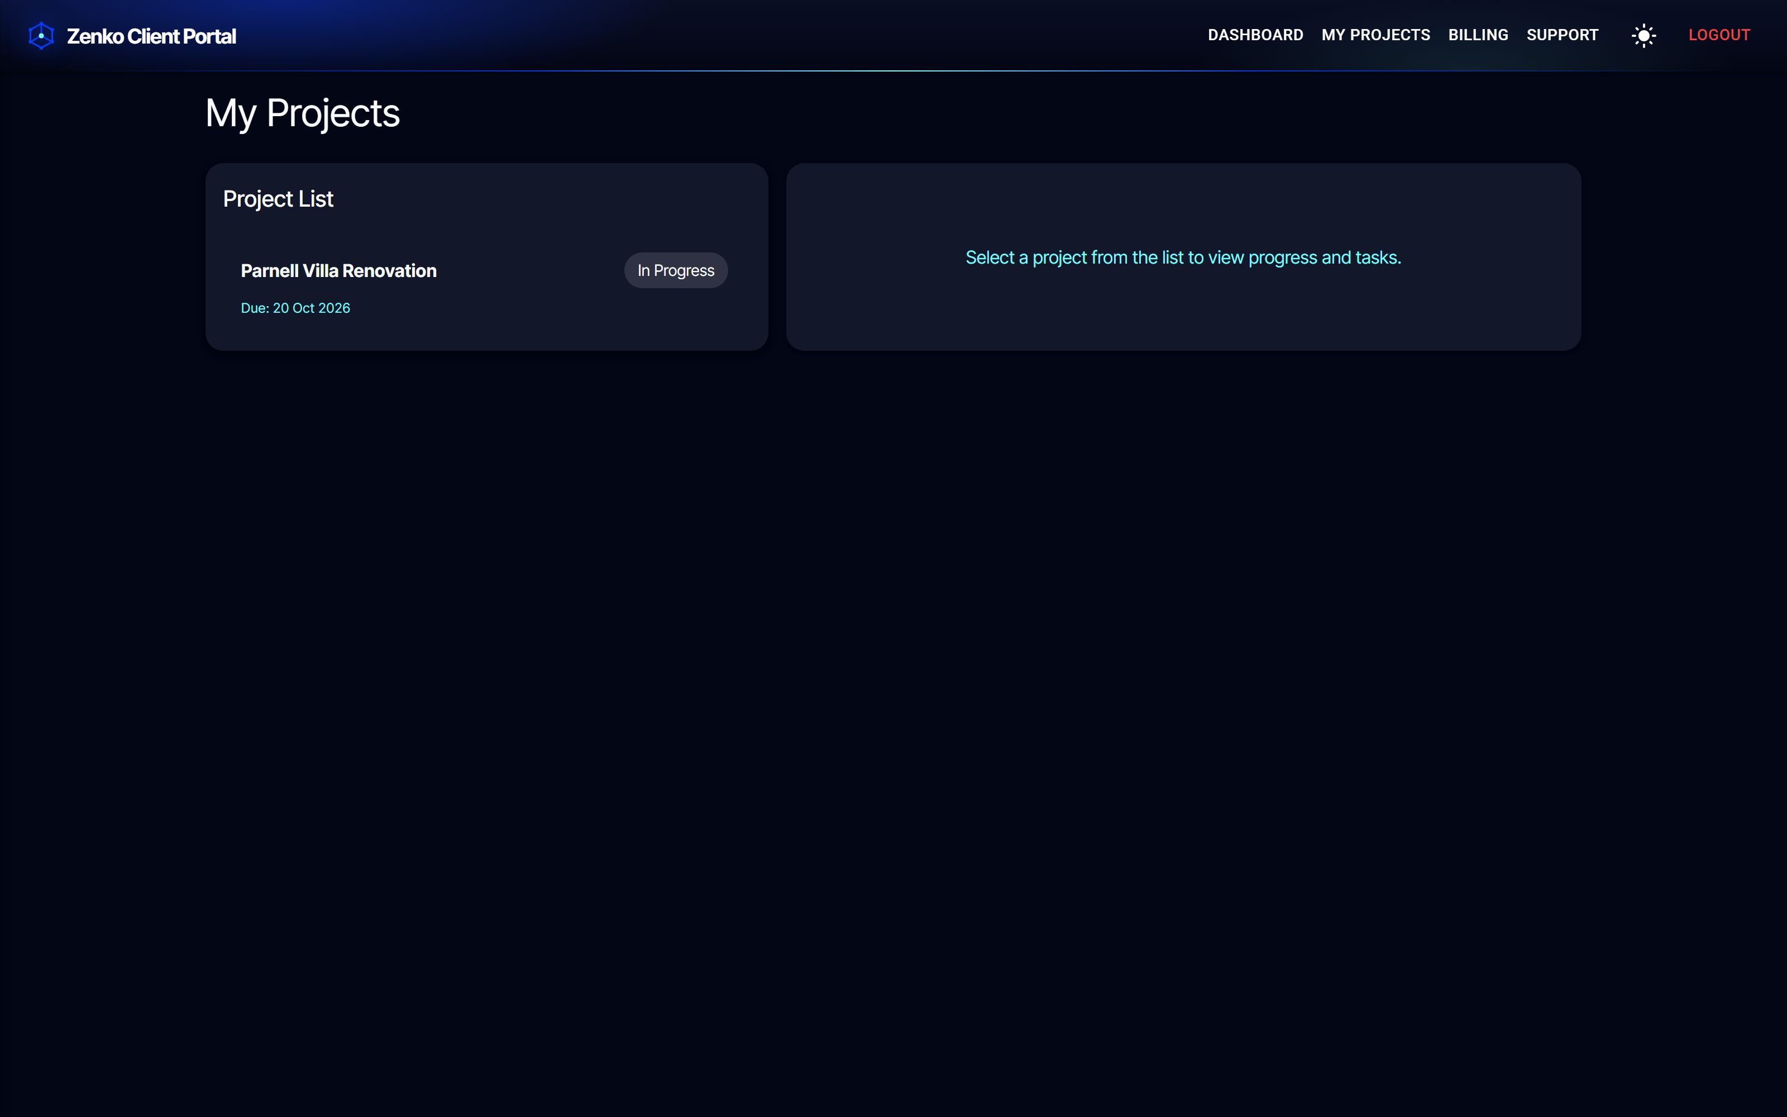Viewport: 1787px width, 1117px height.
Task: Go to My Projects nav item
Action: [x=1375, y=35]
